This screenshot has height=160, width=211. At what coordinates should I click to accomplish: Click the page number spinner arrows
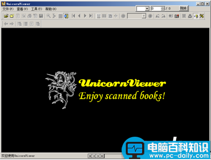coord(163,8)
